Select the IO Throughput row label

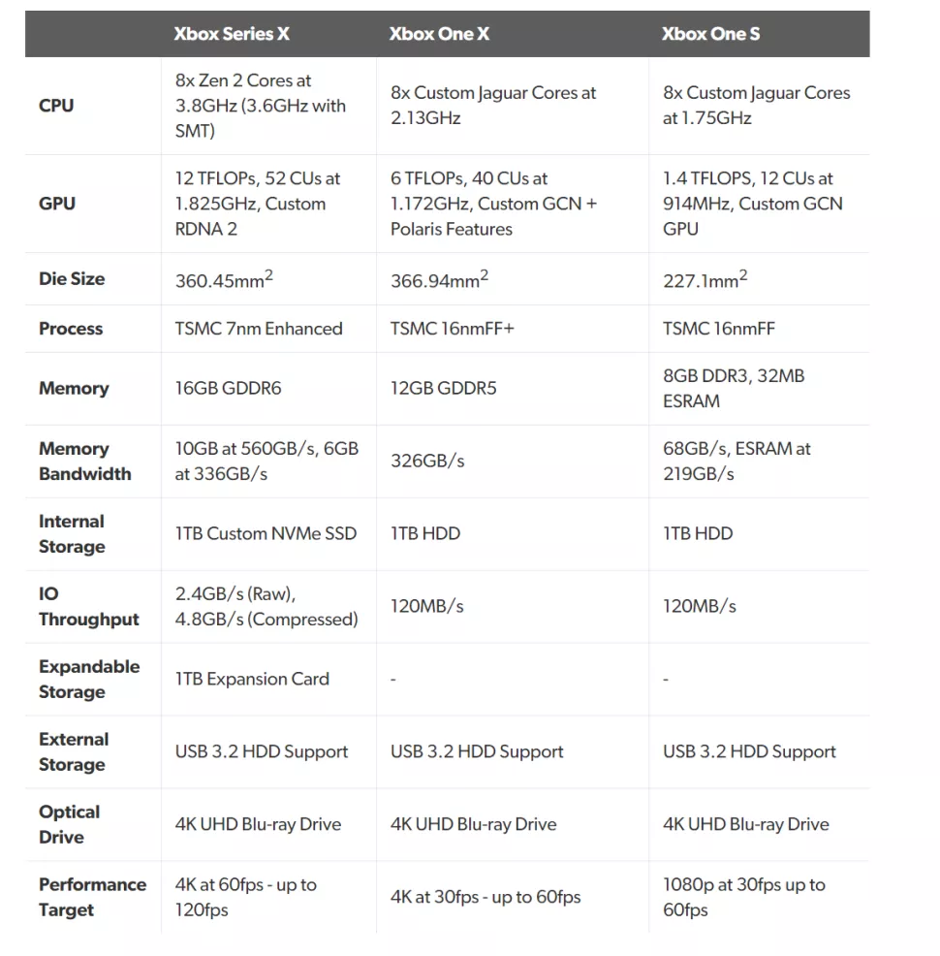(89, 607)
